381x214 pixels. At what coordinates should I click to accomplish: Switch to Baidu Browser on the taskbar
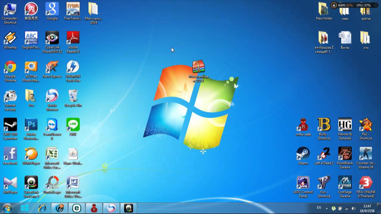[x=111, y=208]
